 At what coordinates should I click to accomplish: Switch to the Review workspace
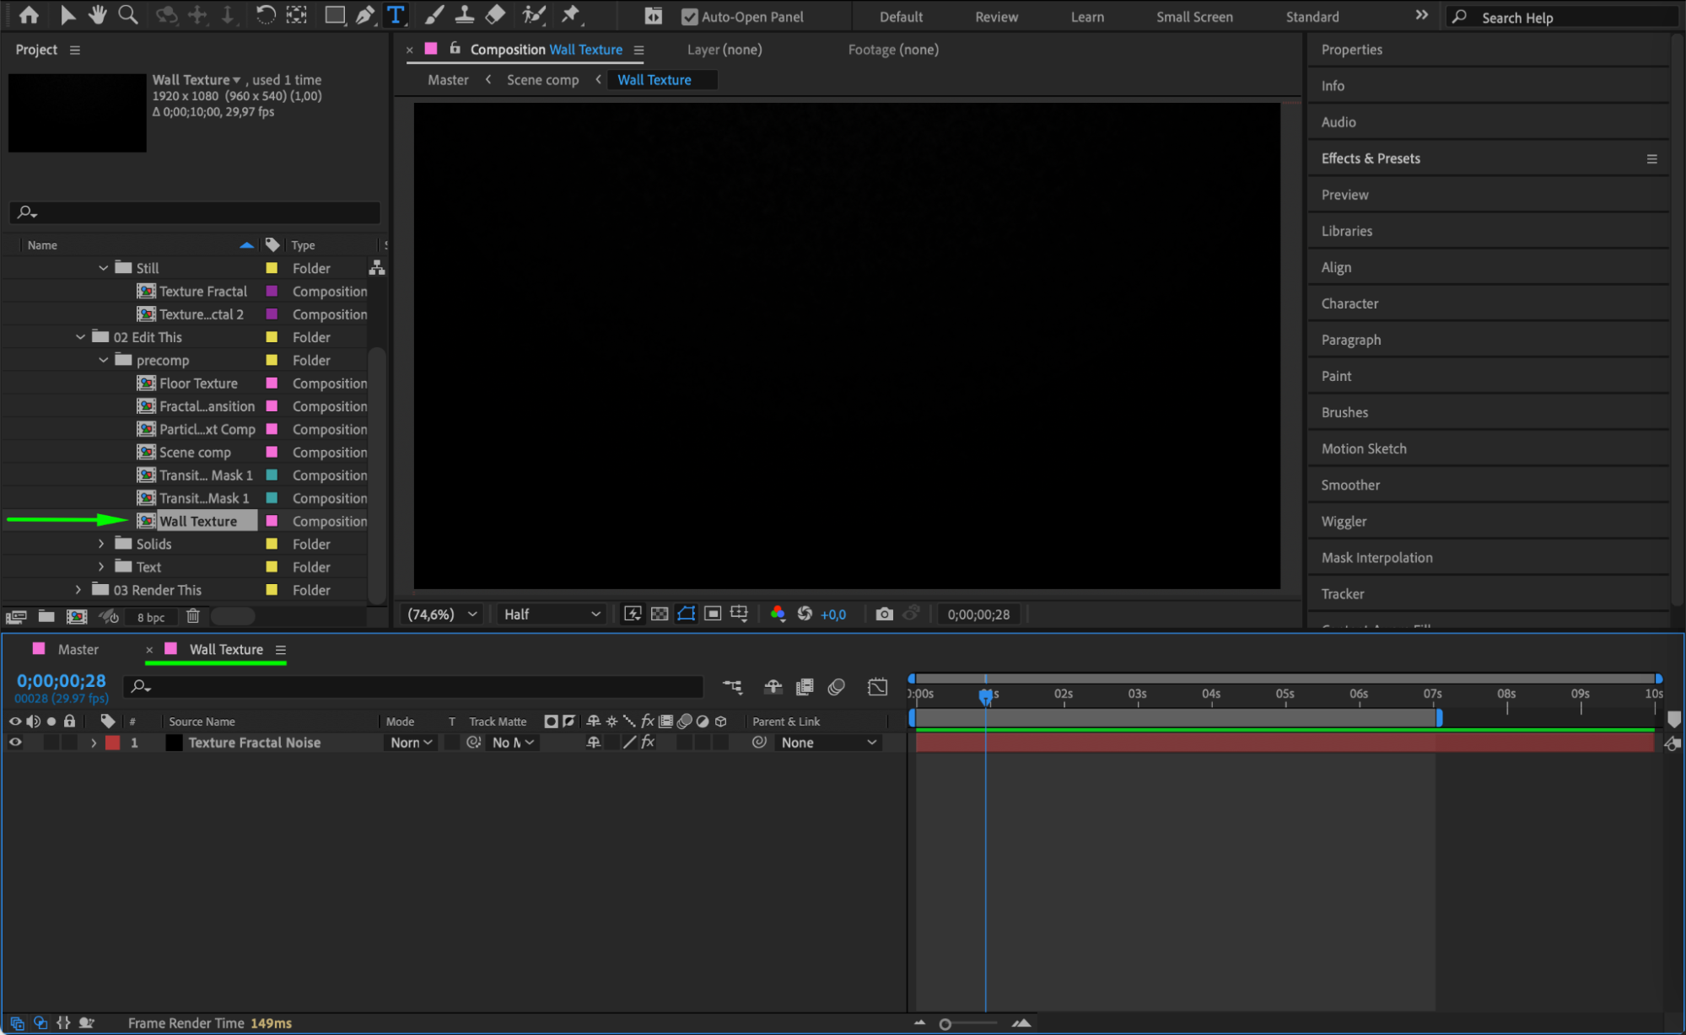(x=996, y=17)
